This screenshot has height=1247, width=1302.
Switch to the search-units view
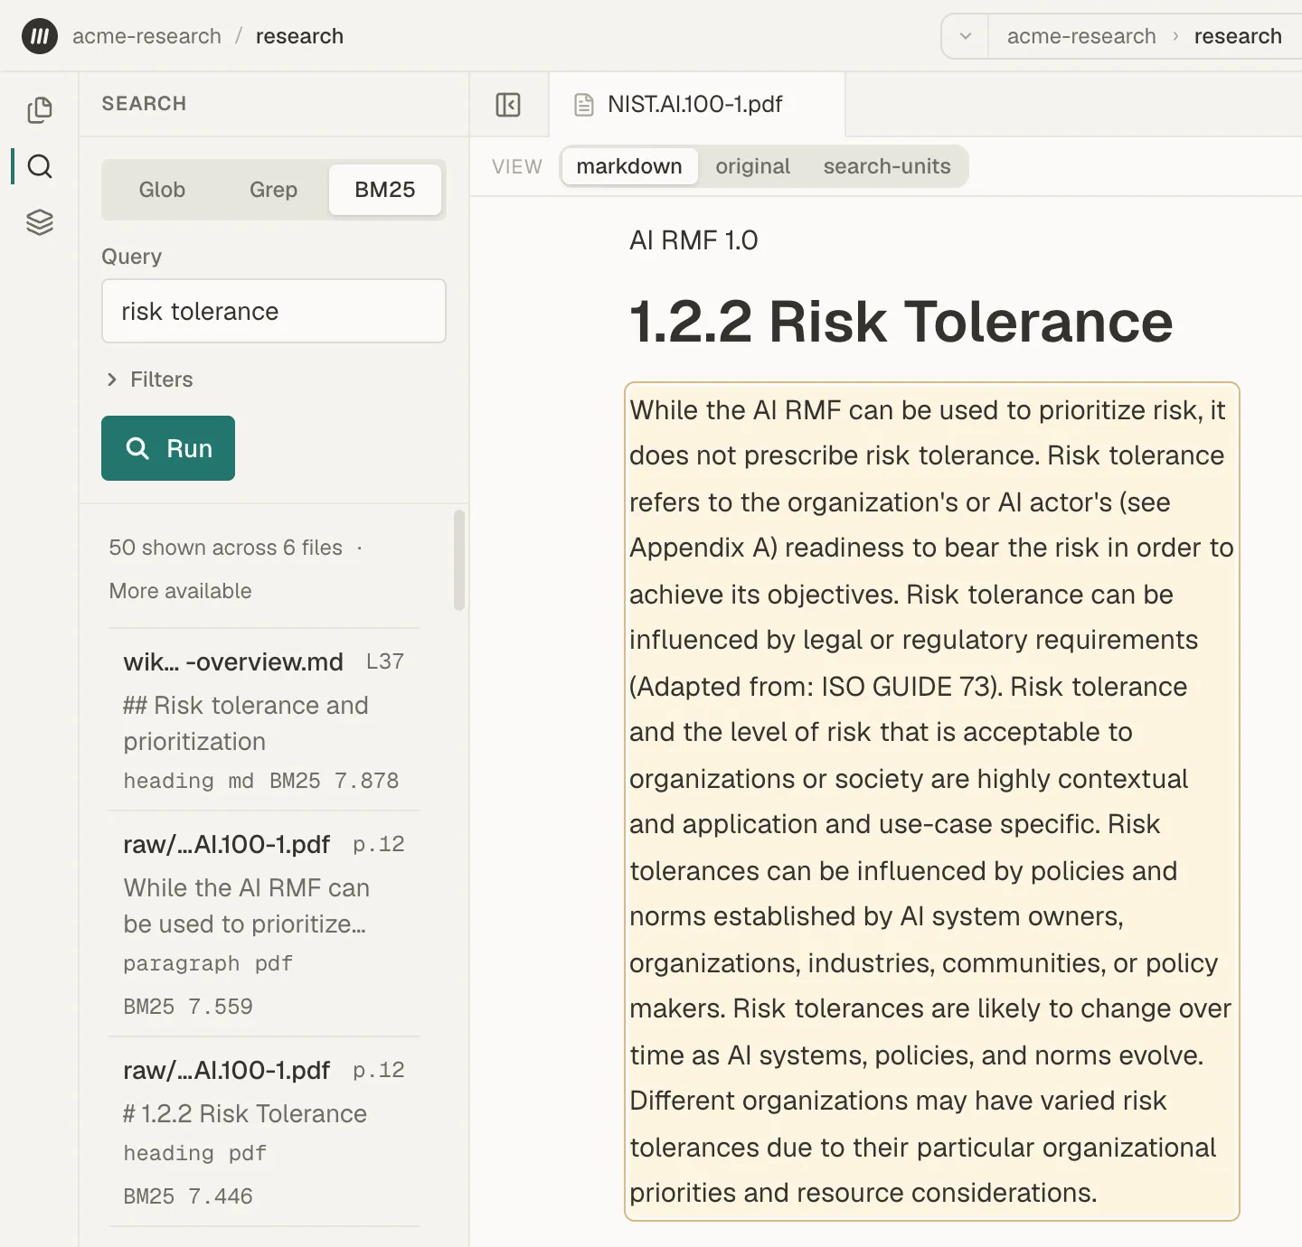[x=887, y=166]
